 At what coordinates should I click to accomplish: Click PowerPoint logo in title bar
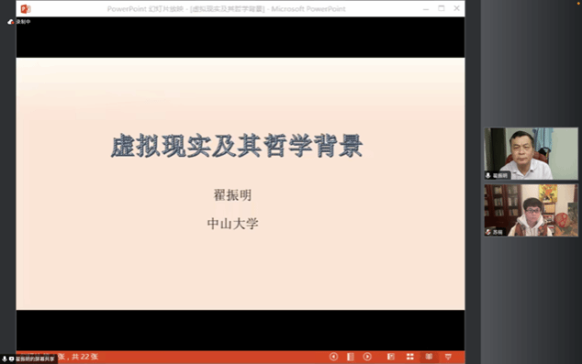[26, 8]
